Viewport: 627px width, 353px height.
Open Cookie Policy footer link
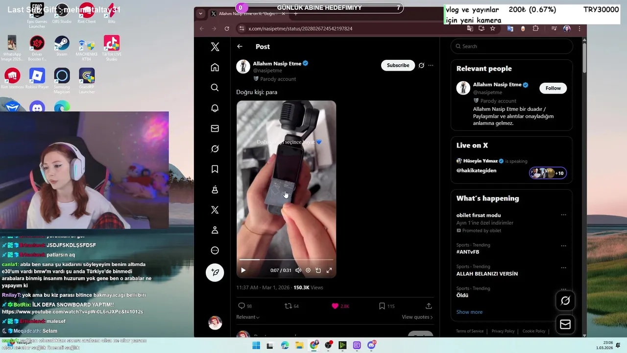click(x=534, y=331)
